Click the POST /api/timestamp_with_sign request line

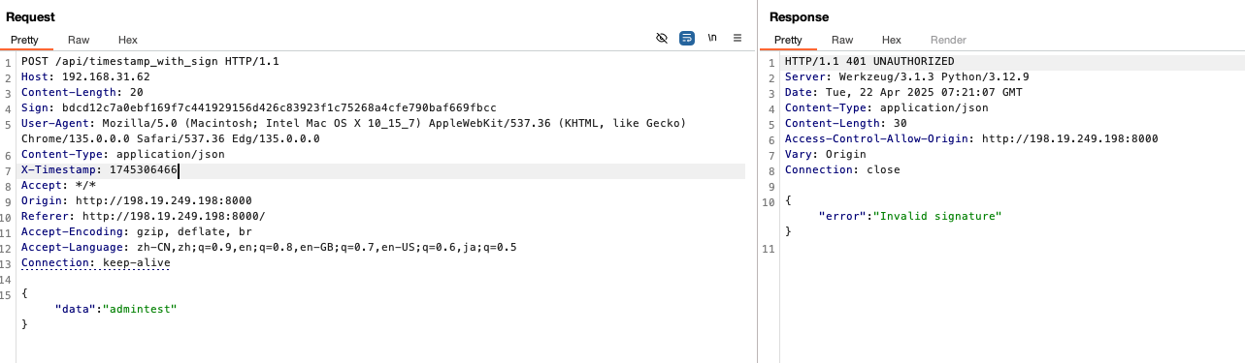coord(150,61)
